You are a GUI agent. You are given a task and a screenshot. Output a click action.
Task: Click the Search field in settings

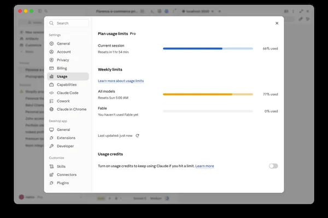[68, 23]
